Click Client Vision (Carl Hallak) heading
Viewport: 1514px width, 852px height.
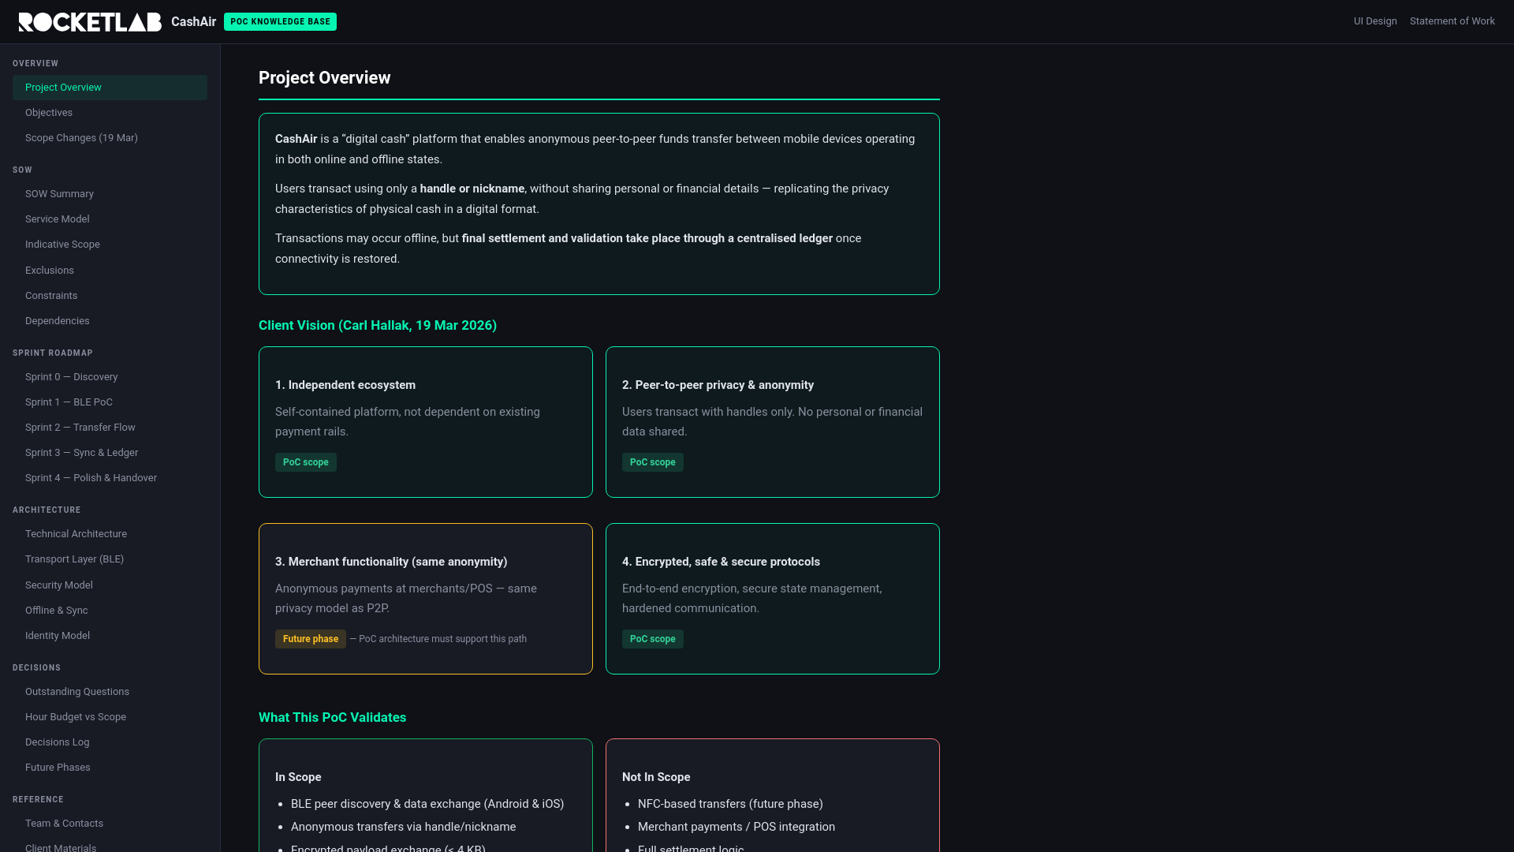(378, 326)
